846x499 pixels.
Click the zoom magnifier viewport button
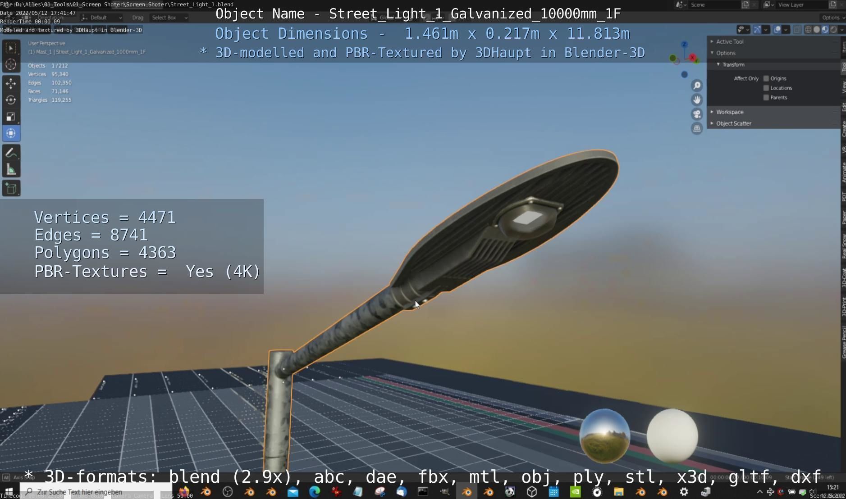697,86
